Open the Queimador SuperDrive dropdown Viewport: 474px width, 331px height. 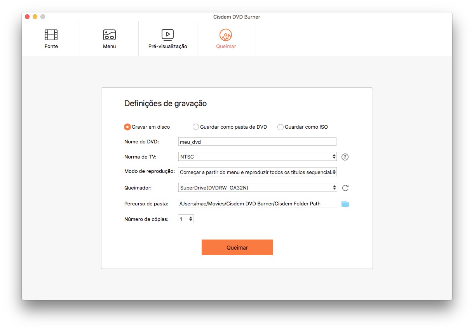click(257, 188)
